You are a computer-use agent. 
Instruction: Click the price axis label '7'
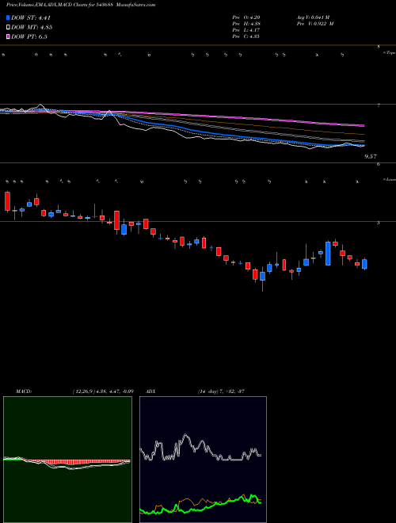coord(379,105)
